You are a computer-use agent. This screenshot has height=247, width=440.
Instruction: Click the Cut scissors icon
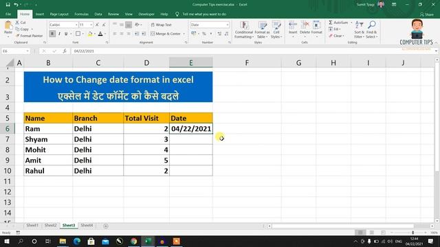tap(17, 23)
